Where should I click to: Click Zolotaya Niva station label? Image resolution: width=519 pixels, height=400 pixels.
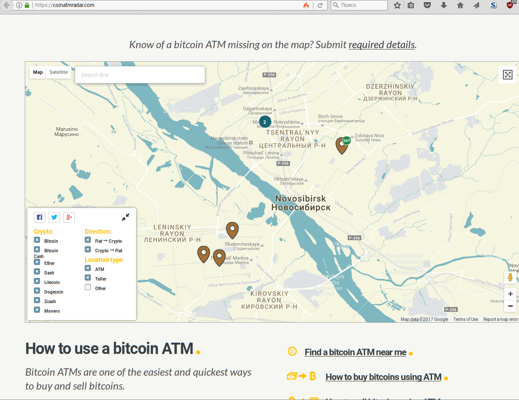click(369, 137)
